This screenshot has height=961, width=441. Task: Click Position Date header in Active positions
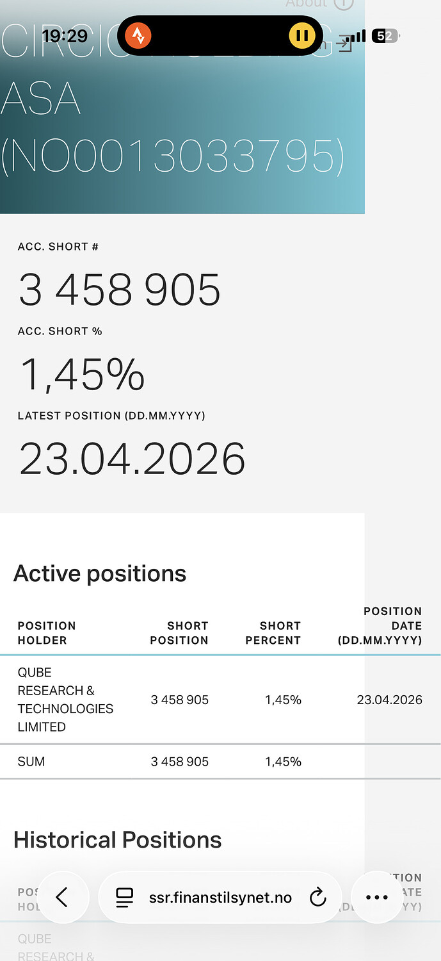point(380,626)
